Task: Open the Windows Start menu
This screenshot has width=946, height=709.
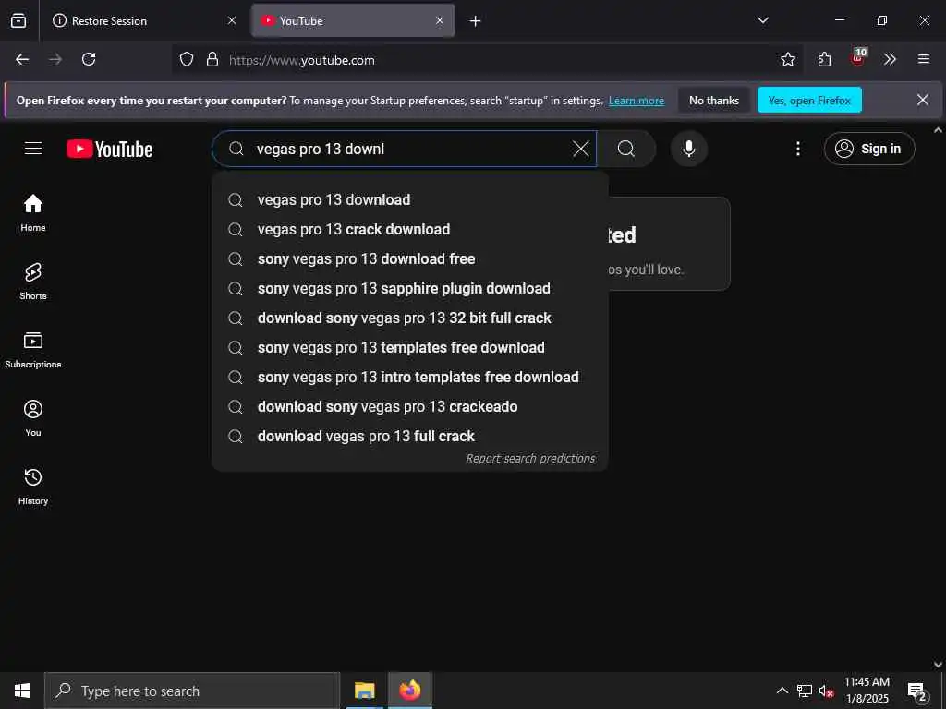Action: coord(22,691)
